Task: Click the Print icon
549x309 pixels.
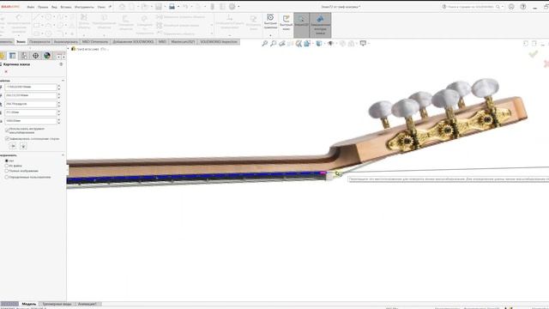Action: click(x=172, y=7)
